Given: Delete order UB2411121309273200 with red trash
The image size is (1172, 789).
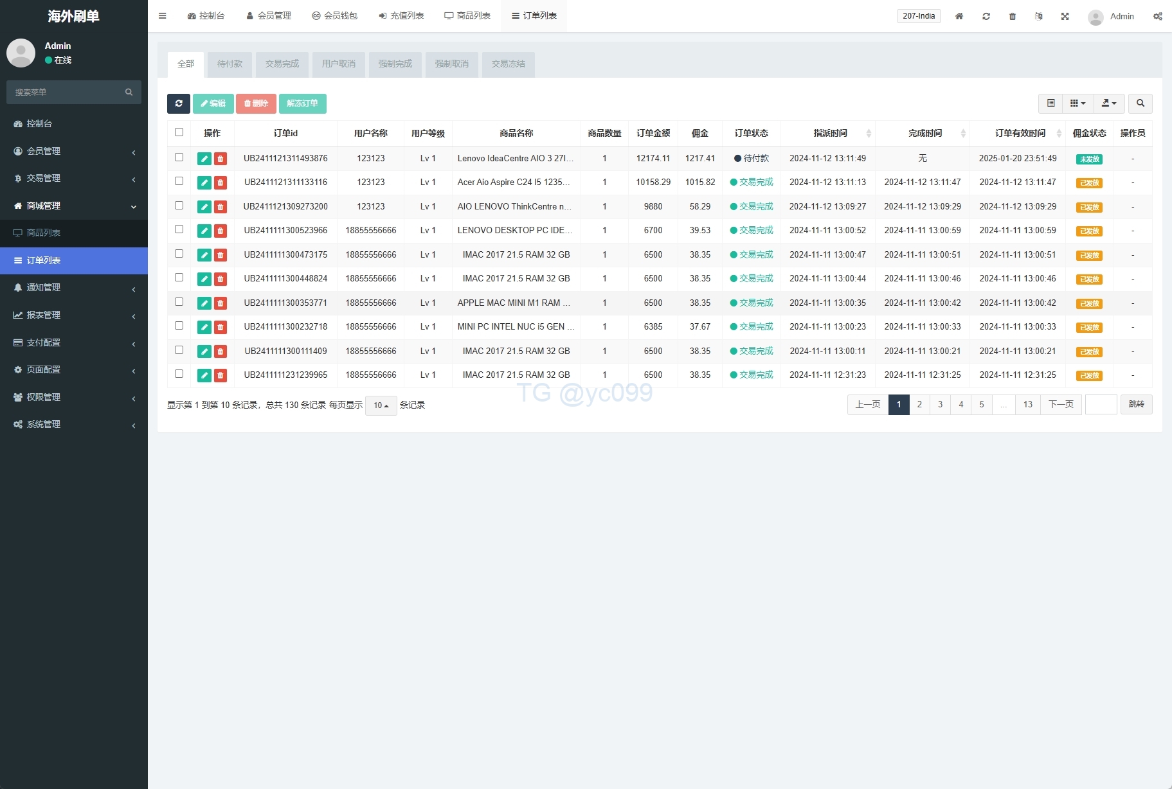Looking at the screenshot, I should coord(220,207).
